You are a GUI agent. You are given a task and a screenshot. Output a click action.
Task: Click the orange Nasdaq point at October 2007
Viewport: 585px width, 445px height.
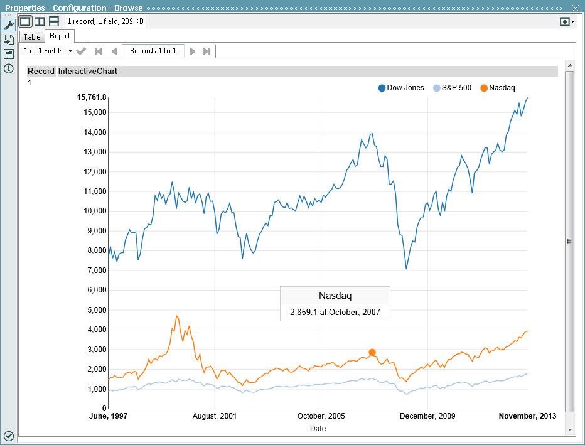[x=372, y=353]
